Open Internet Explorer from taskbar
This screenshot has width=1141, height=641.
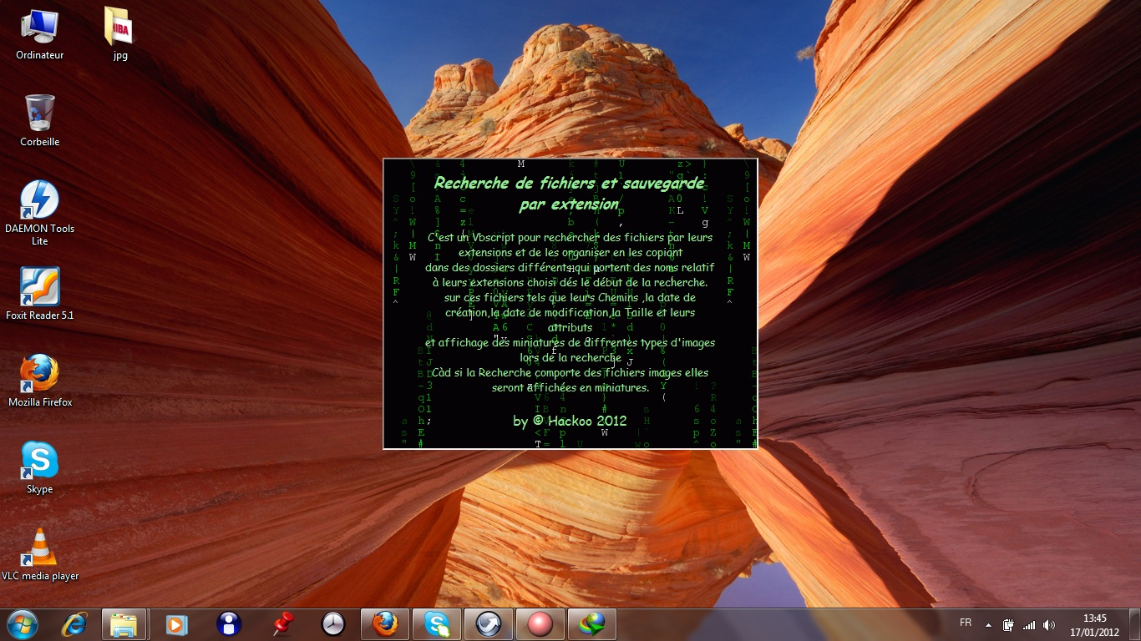[x=74, y=623]
